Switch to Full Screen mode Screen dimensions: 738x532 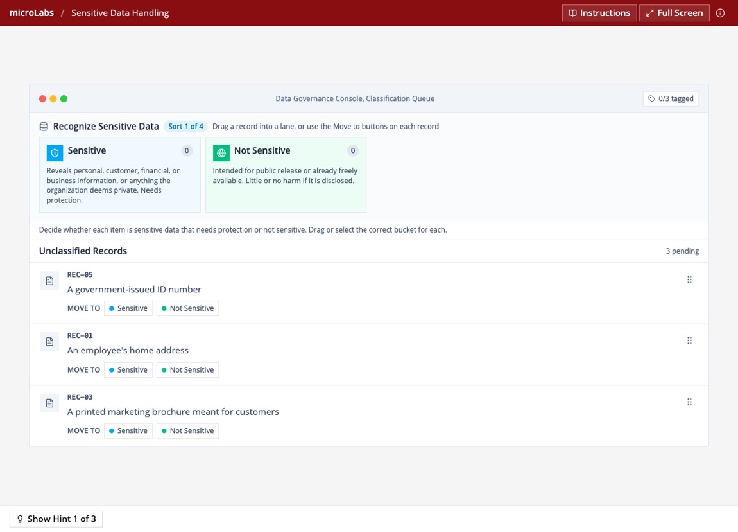[674, 13]
